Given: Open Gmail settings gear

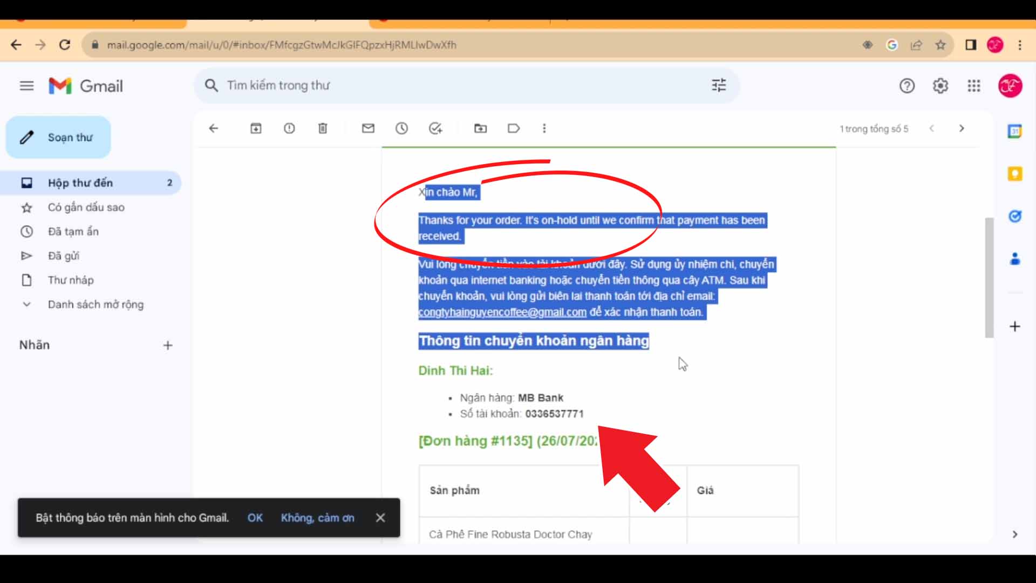Looking at the screenshot, I should tap(940, 86).
